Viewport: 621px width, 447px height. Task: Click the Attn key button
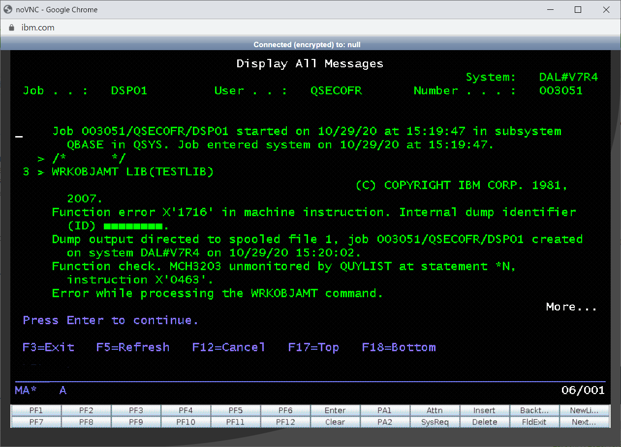(x=435, y=410)
